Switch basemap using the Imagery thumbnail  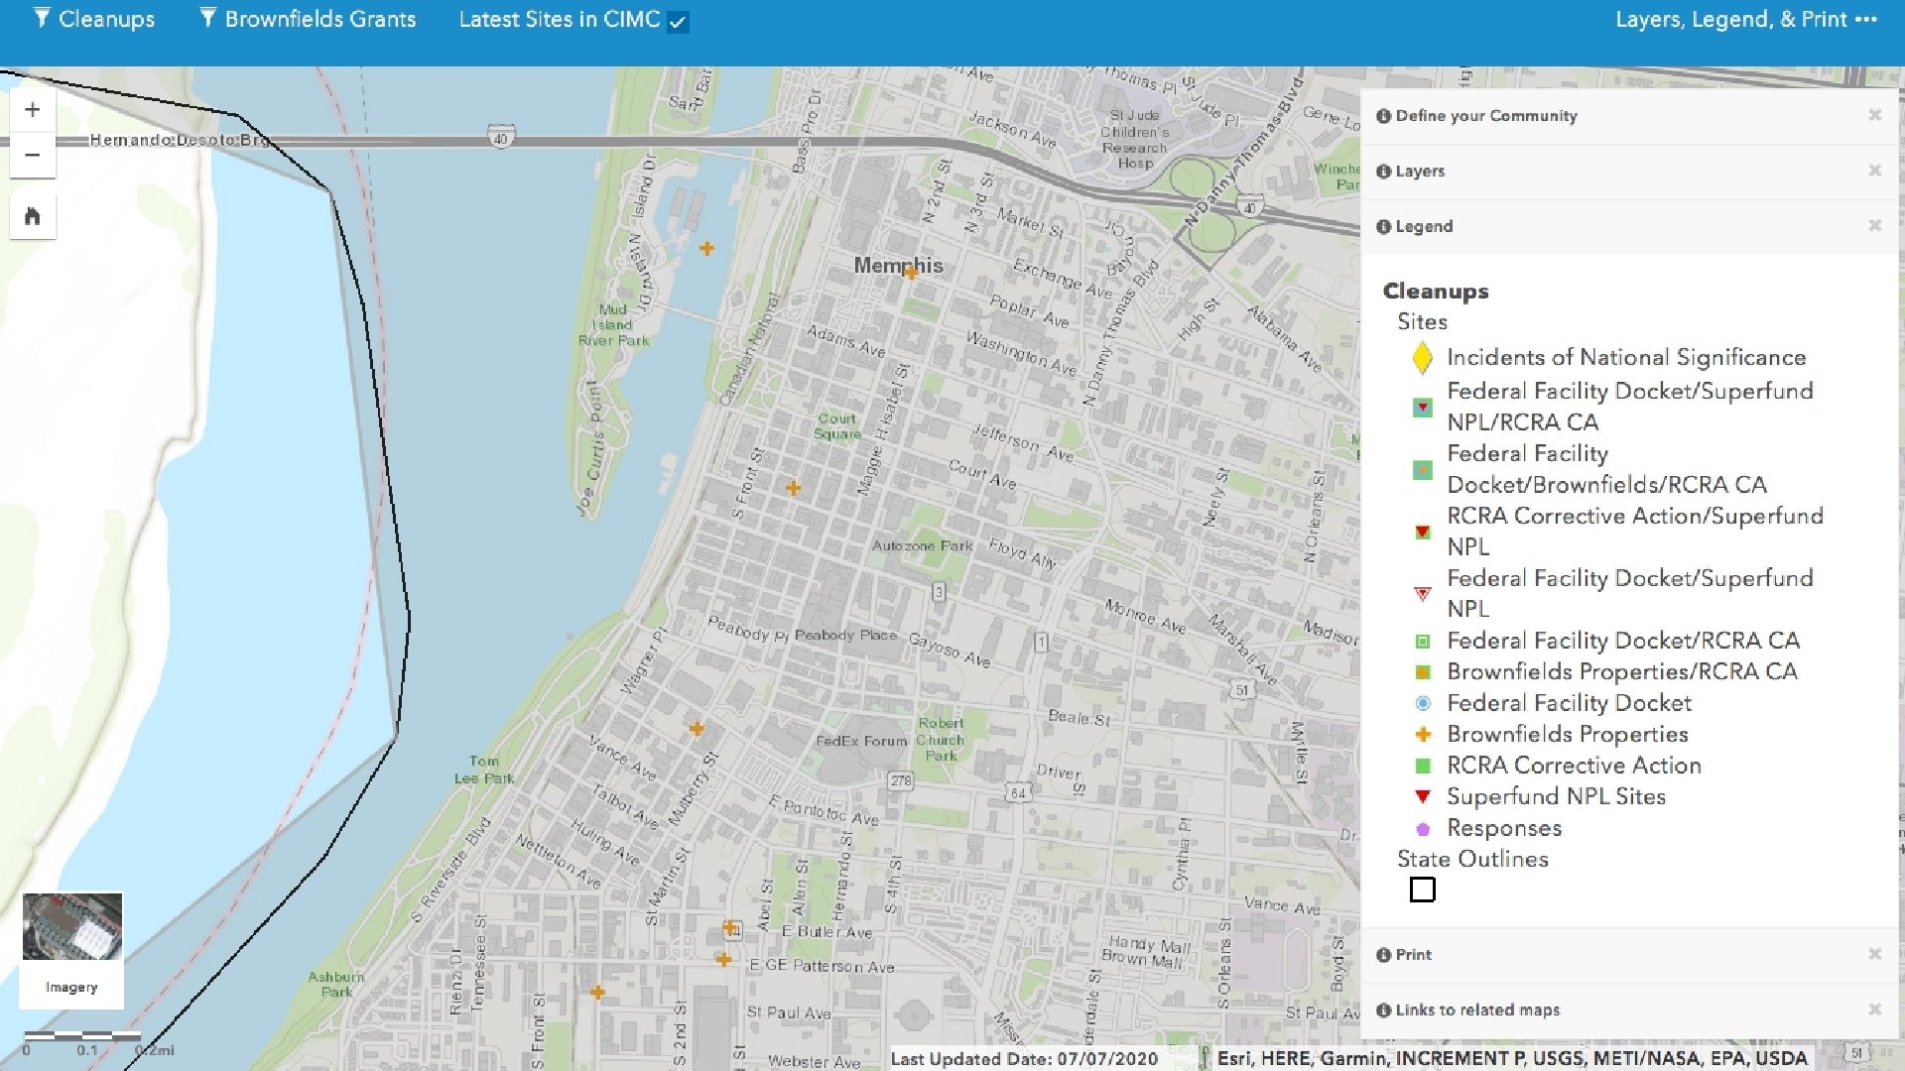click(72, 928)
